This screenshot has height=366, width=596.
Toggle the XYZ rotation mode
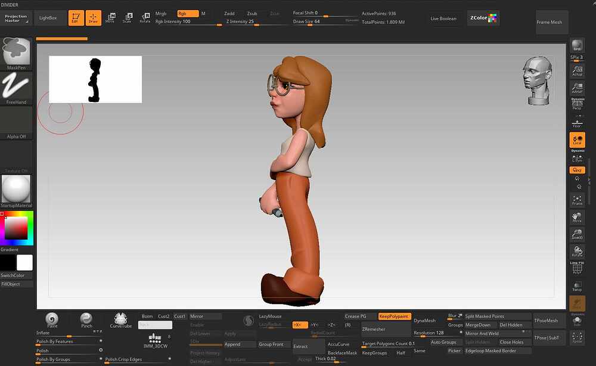[x=577, y=170]
